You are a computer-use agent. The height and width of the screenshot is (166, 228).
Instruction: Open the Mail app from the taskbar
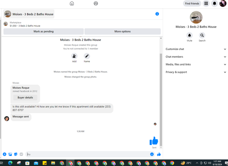[36, 163]
